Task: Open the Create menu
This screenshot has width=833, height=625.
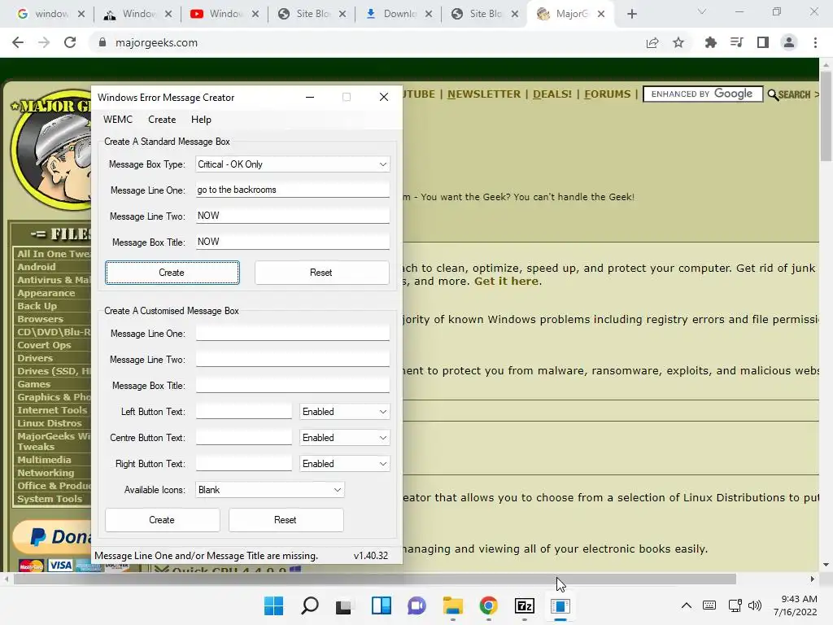Action: (x=162, y=120)
